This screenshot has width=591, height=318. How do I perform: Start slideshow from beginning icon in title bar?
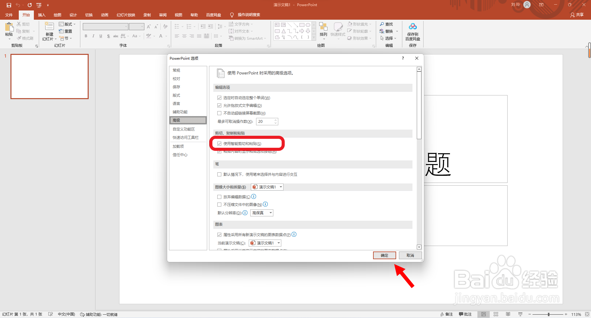(x=39, y=5)
